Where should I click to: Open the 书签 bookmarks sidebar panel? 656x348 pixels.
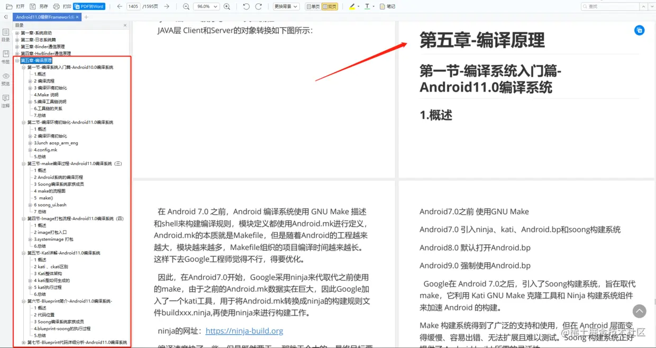click(x=5, y=57)
